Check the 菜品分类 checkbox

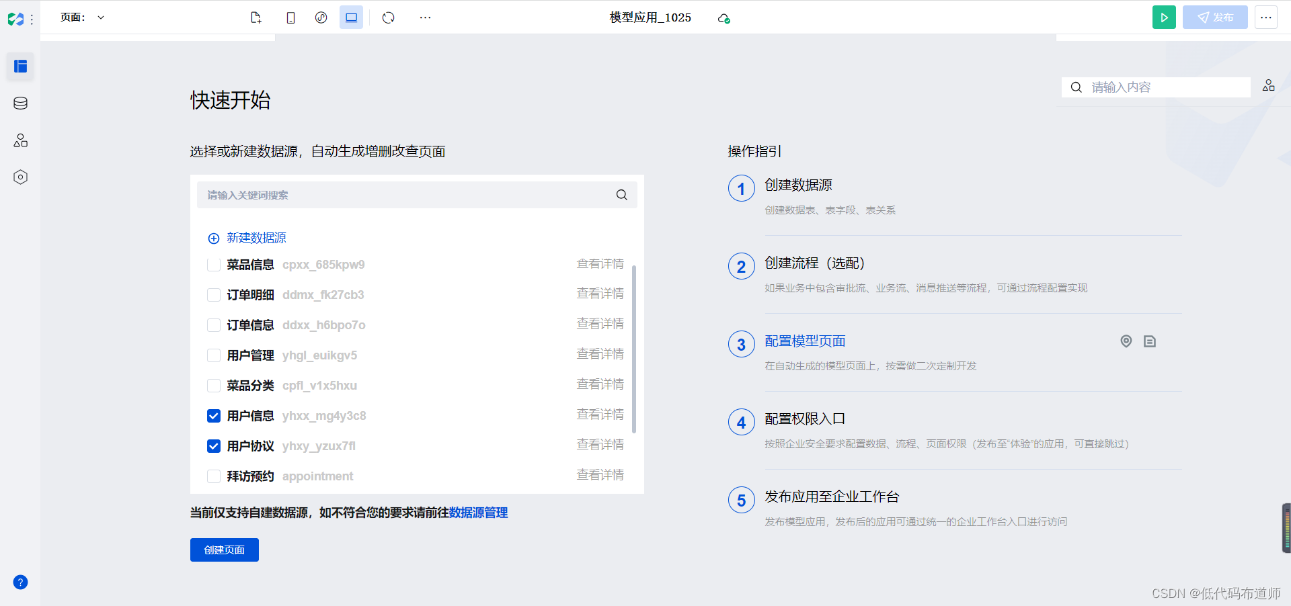click(x=214, y=386)
